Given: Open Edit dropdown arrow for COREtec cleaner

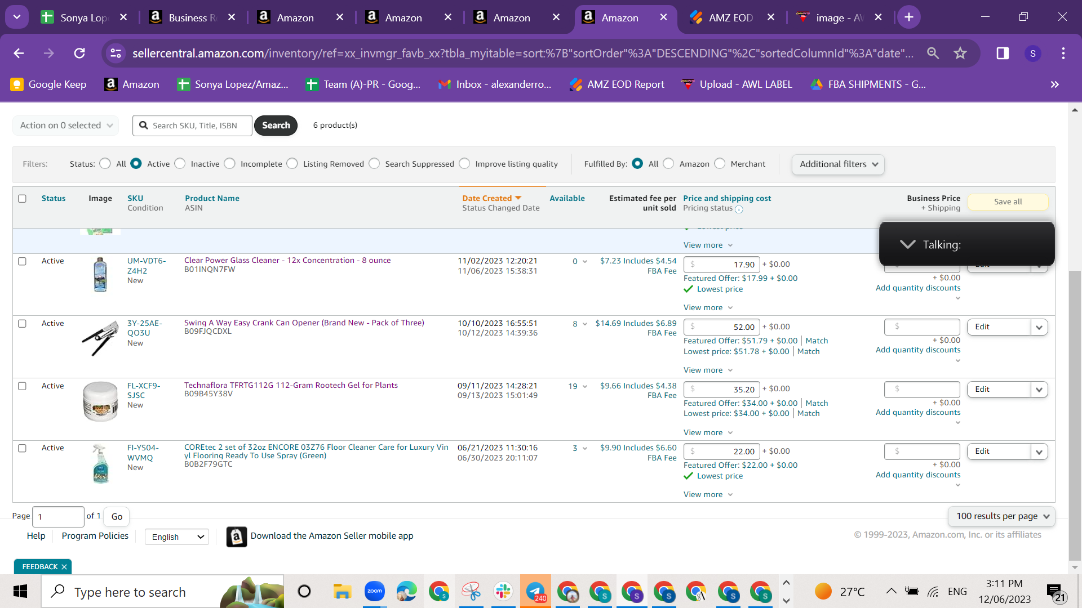Looking at the screenshot, I should click(1039, 451).
